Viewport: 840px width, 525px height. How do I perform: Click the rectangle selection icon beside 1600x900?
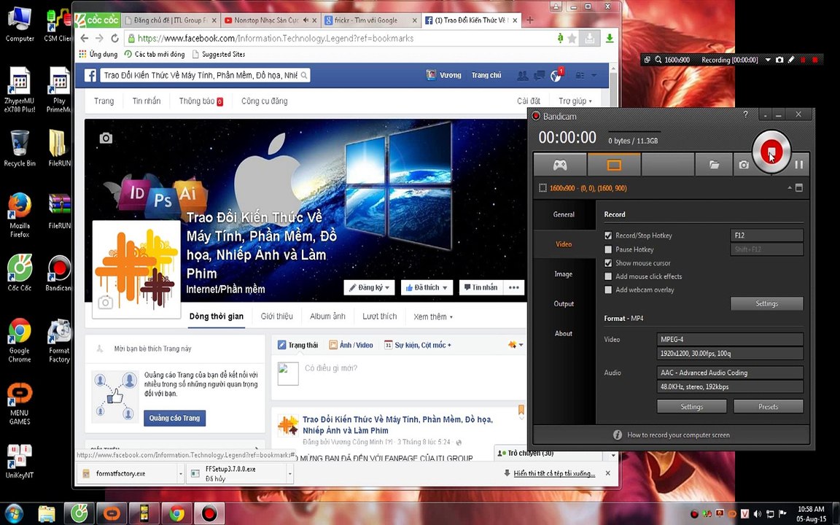[x=542, y=188]
